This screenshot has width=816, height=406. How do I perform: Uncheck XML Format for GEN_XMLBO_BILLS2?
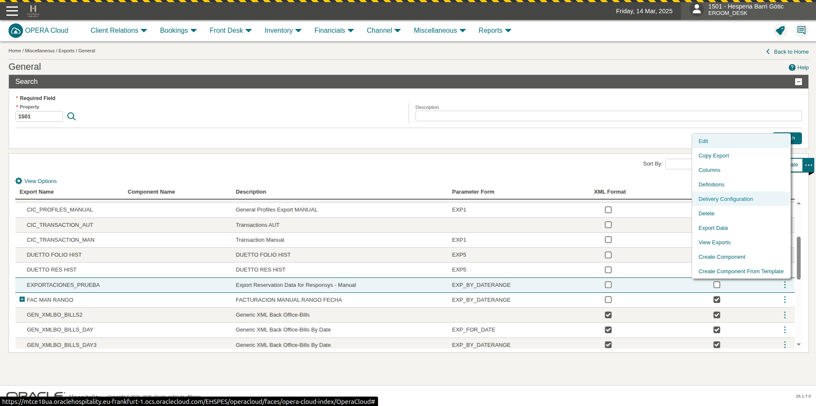(608, 315)
